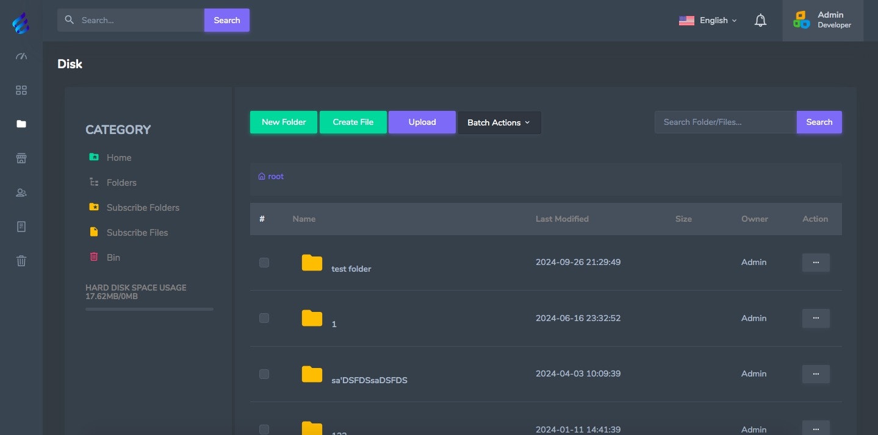Screen dimensions: 878x435
Task: Open the apps grid icon in sidebar
Action: click(x=21, y=90)
